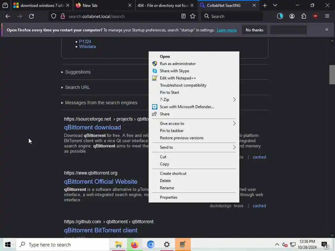Image resolution: width=335 pixels, height=251 pixels.
Task: Expand Messages from the search engines
Action: [x=99, y=103]
